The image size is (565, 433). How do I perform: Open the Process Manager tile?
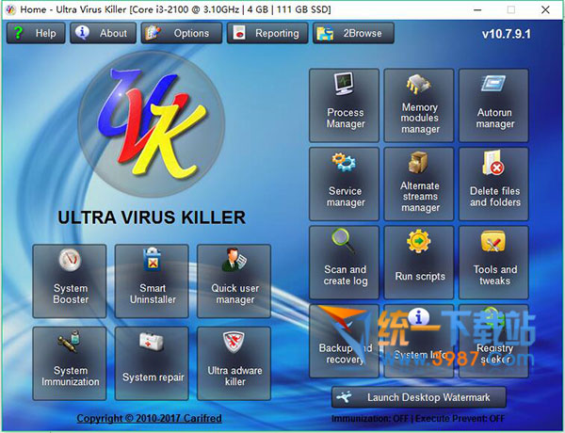coord(344,105)
